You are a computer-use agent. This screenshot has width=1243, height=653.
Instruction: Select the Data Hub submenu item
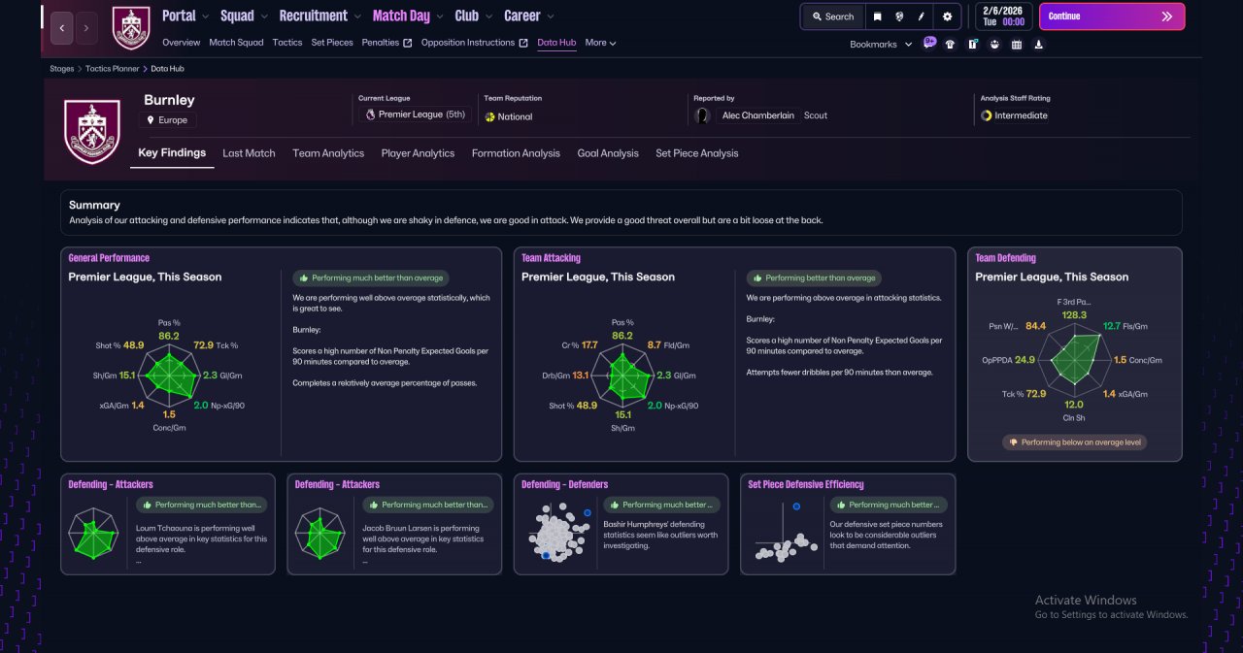click(x=556, y=43)
